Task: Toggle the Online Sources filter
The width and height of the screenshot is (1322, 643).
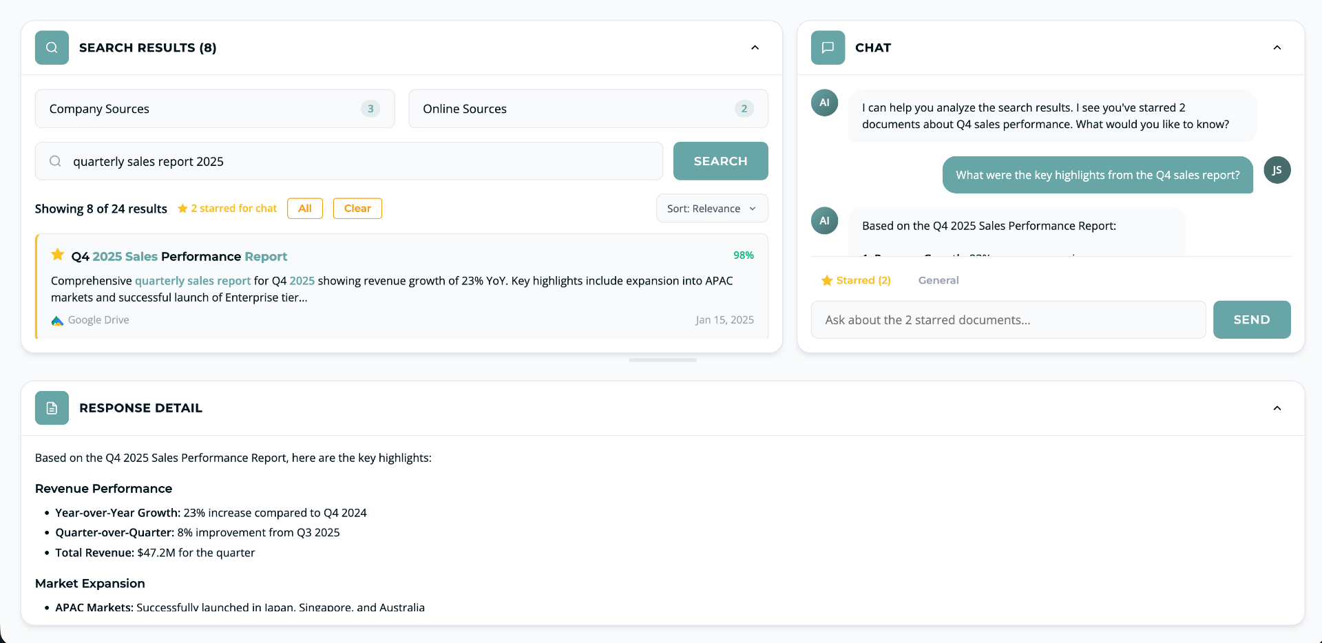Action: (587, 108)
